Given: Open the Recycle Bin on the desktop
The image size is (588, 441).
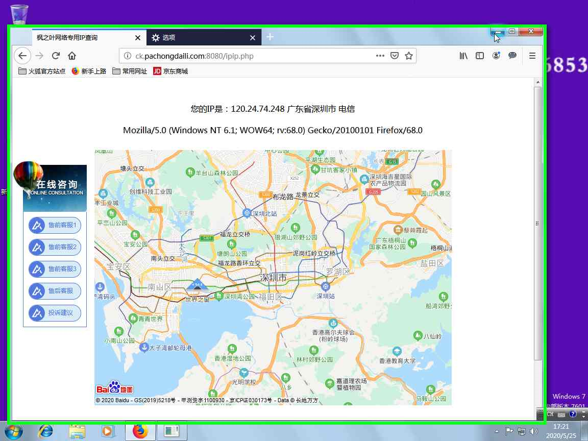Looking at the screenshot, I should pyautogui.click(x=19, y=14).
